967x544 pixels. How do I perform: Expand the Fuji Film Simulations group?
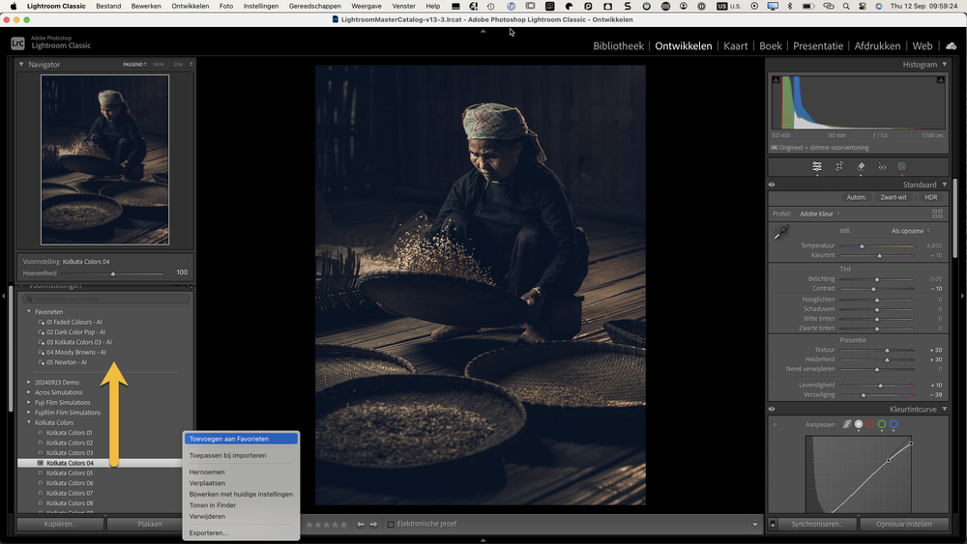click(29, 402)
